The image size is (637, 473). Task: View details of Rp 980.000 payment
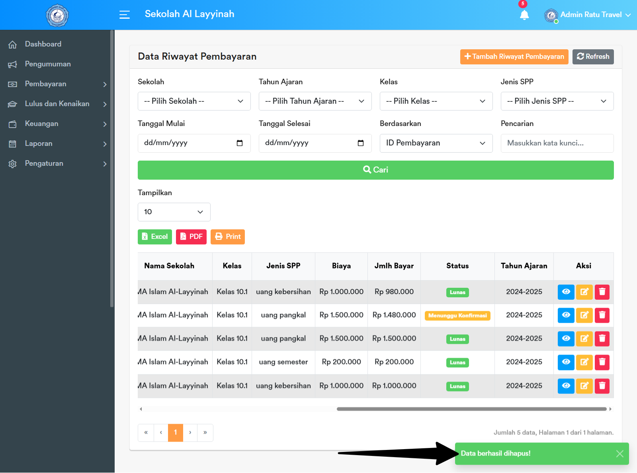[566, 292]
